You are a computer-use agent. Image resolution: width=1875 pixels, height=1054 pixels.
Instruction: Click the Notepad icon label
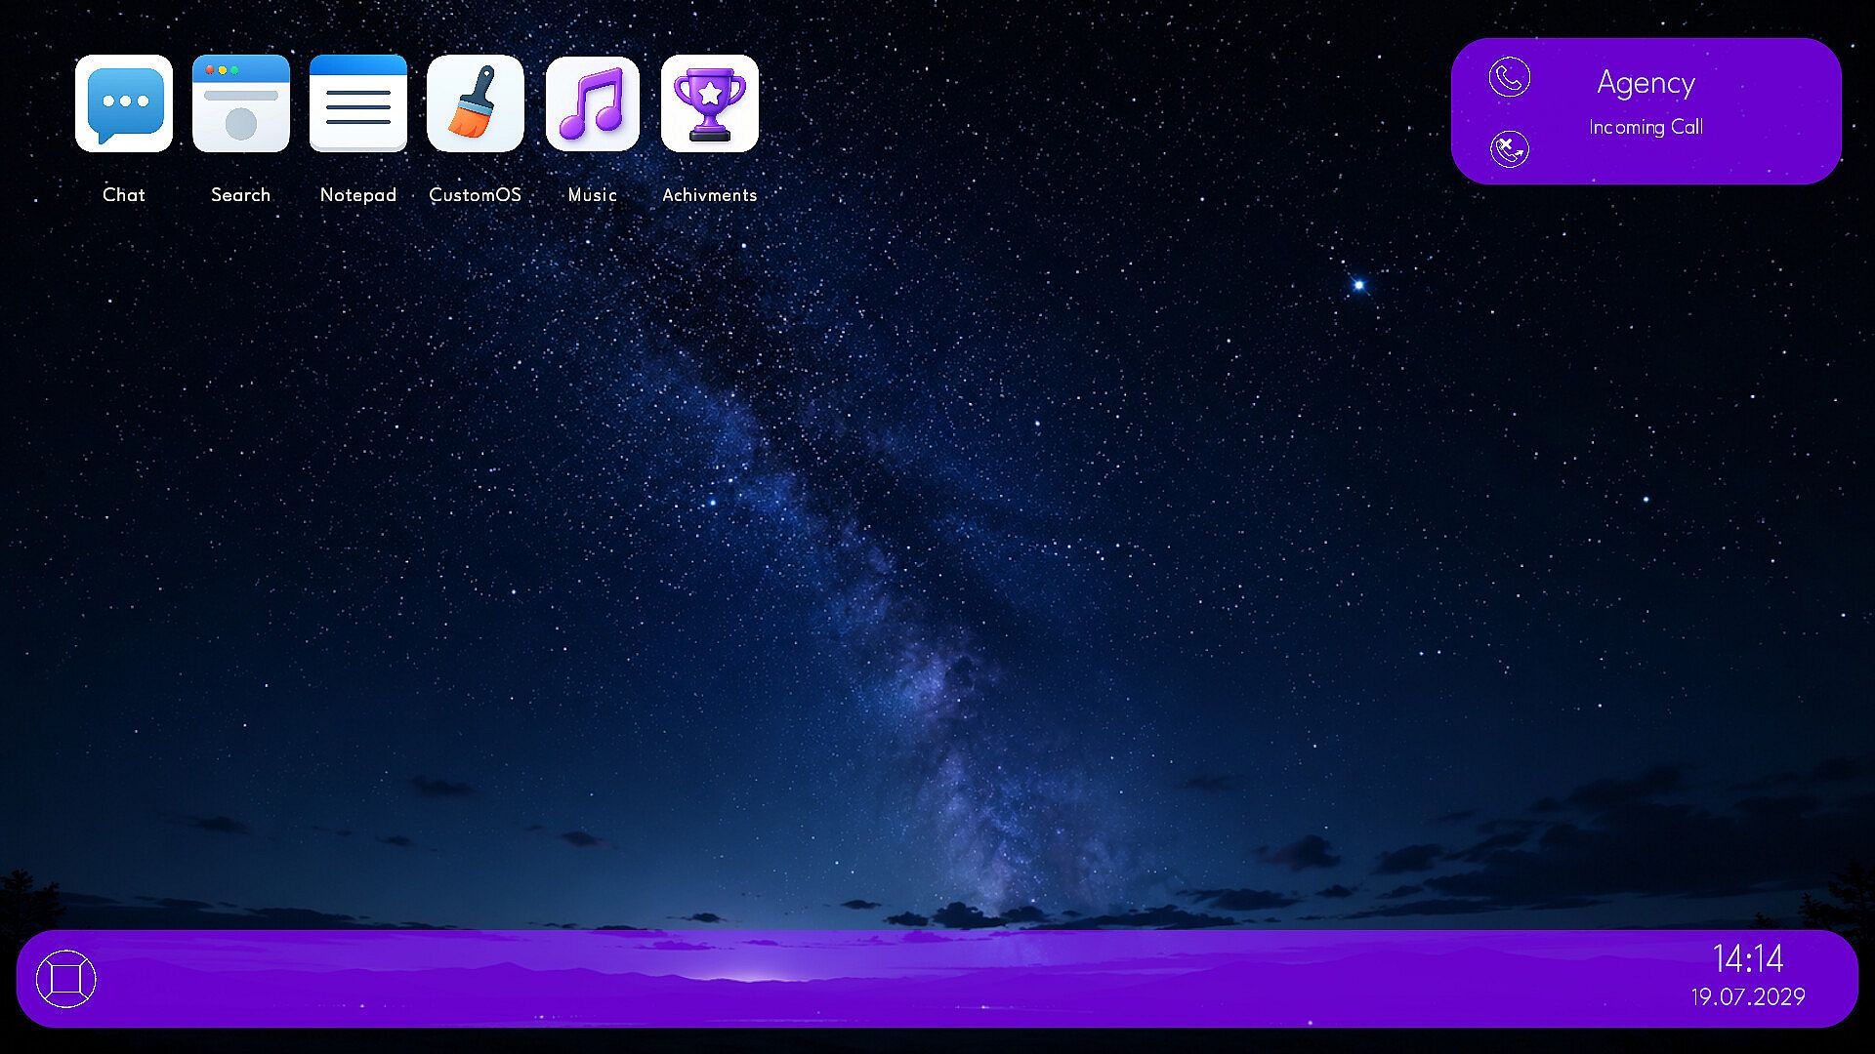tap(358, 194)
